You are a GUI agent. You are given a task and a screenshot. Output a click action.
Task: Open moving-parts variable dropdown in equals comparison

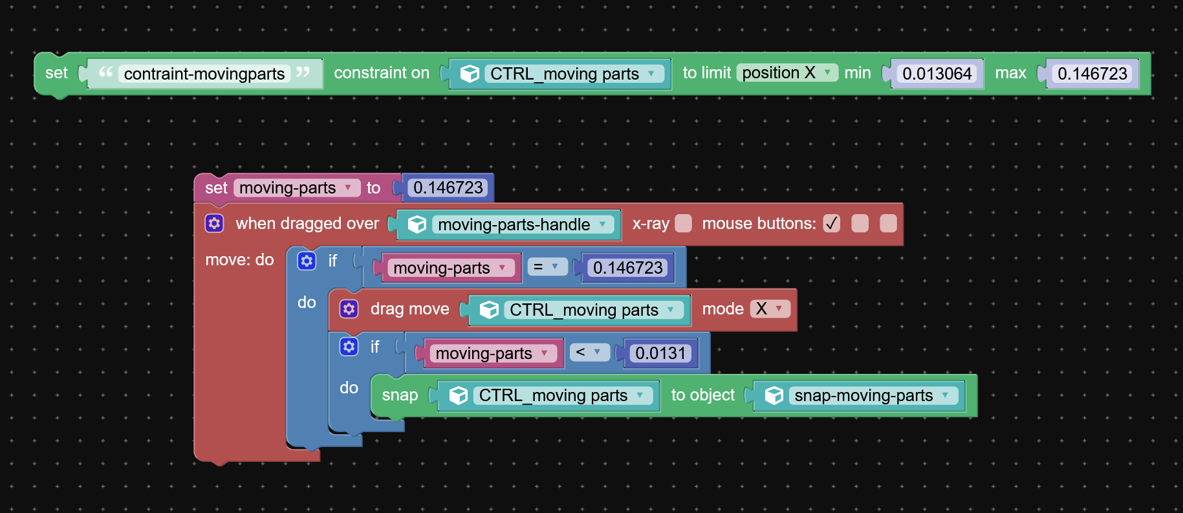(451, 268)
